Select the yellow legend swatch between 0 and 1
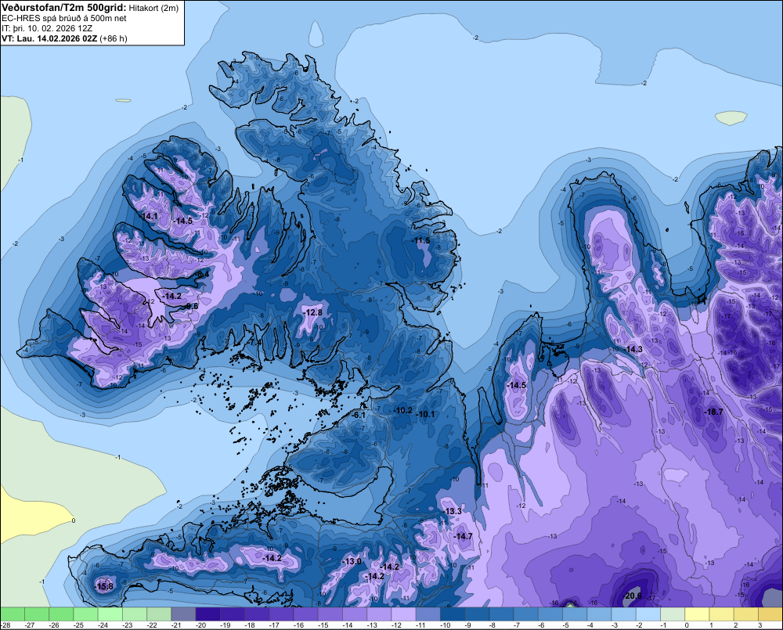783x630 pixels. pyautogui.click(x=697, y=614)
